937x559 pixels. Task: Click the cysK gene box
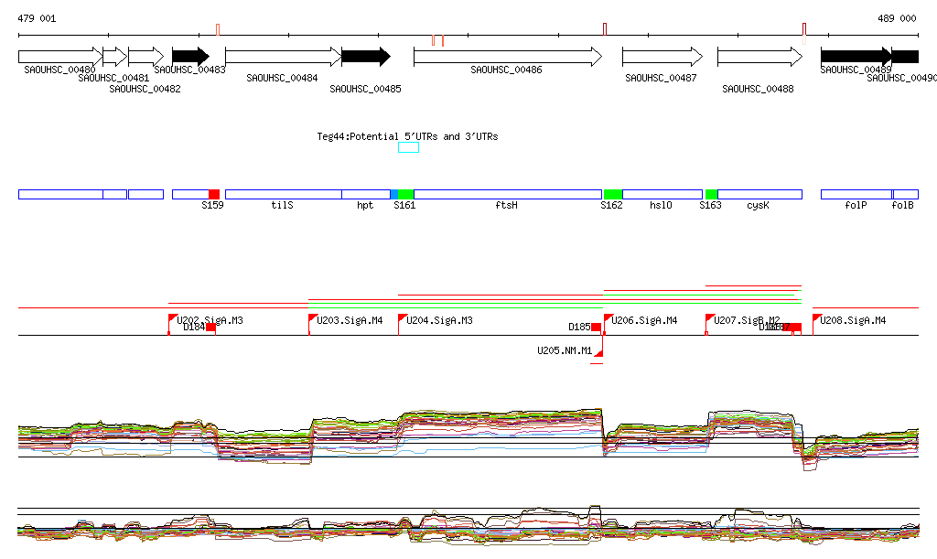759,194
